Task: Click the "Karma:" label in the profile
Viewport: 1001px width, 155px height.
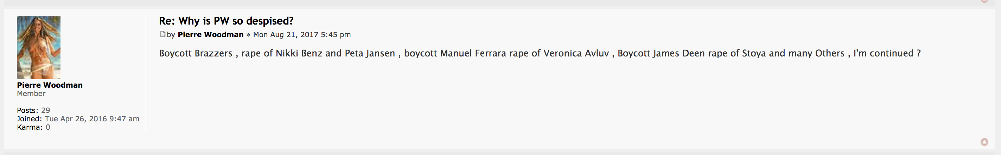Action: coord(30,128)
